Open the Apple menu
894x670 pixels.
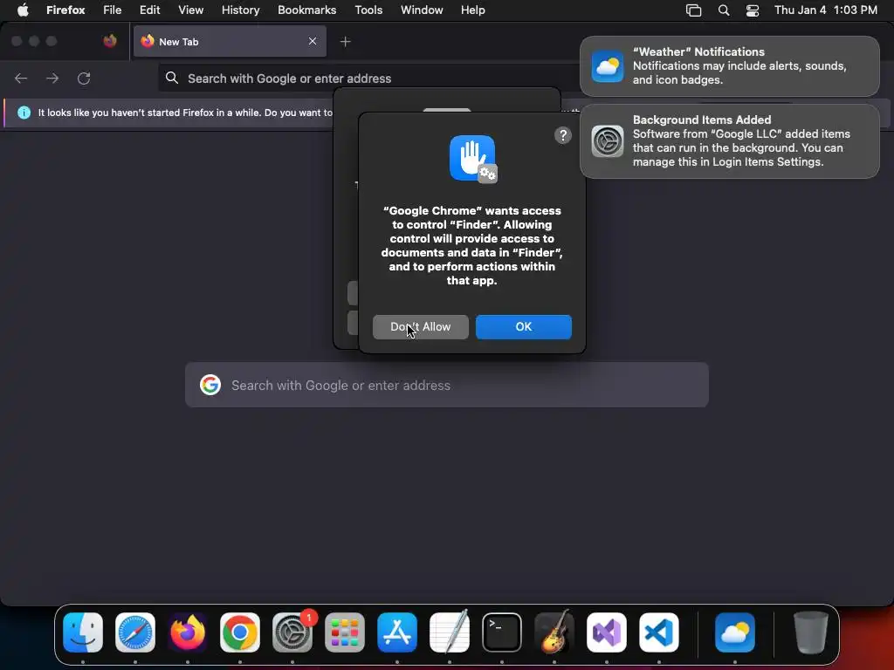point(23,10)
